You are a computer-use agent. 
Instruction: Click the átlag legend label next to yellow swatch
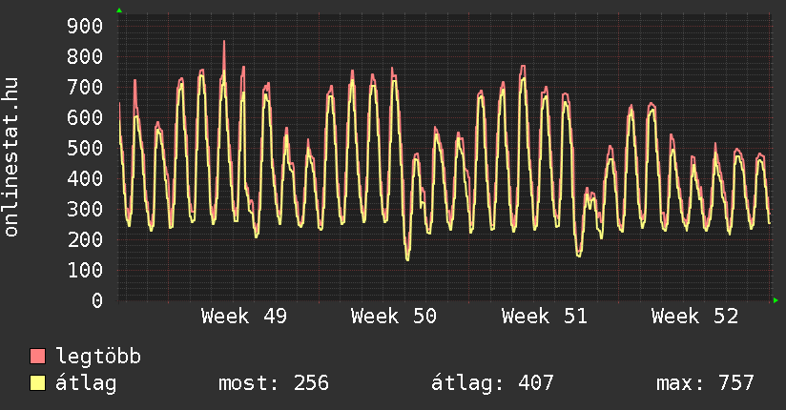(x=86, y=383)
